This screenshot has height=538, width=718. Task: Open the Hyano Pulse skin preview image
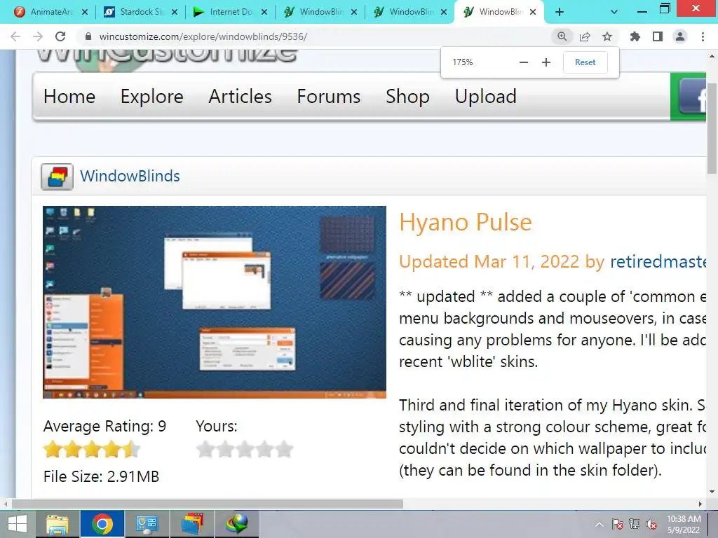215,302
